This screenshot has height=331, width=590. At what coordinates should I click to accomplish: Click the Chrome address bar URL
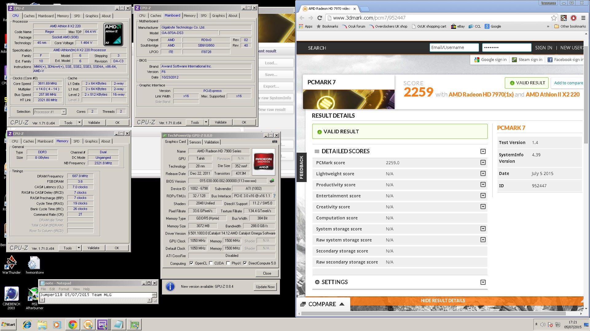tap(369, 18)
